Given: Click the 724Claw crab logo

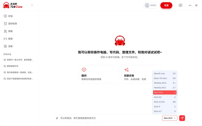Looking at the screenshot, I should pos(13,5).
